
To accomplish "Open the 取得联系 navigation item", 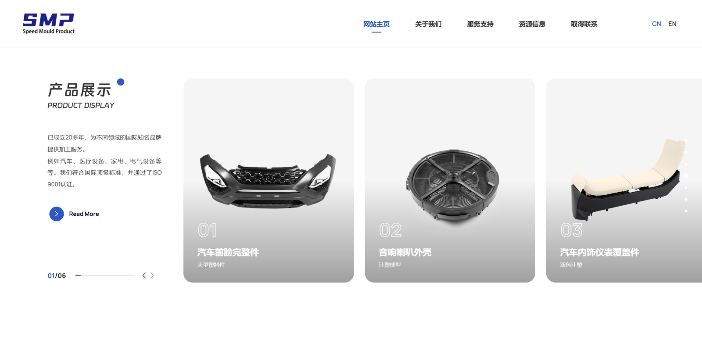I will 584,24.
